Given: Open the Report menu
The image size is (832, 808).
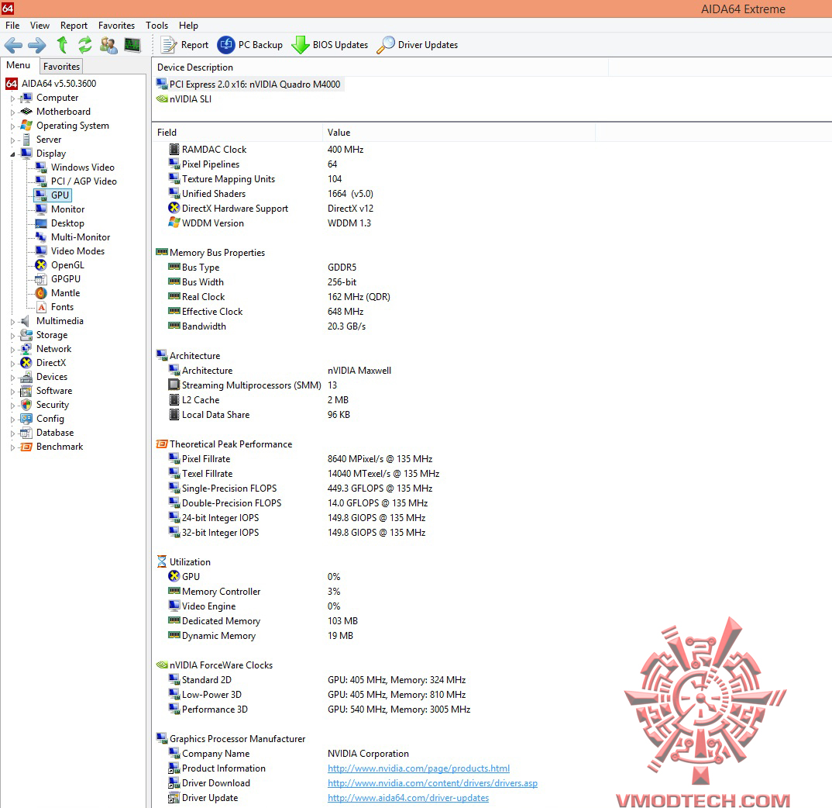Looking at the screenshot, I should [x=74, y=26].
